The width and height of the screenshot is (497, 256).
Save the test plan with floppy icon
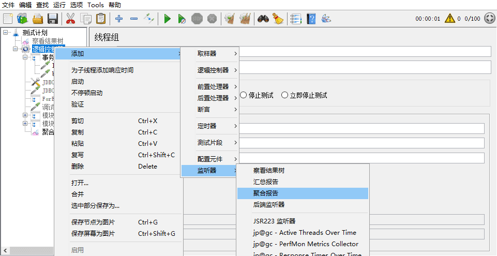(x=52, y=19)
